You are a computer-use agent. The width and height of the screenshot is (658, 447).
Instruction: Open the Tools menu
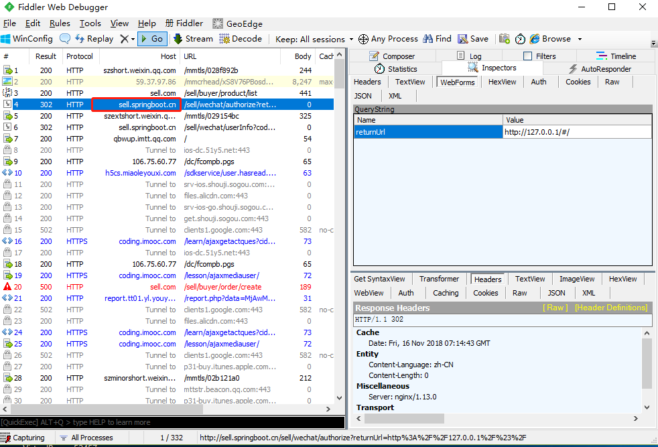(90, 23)
